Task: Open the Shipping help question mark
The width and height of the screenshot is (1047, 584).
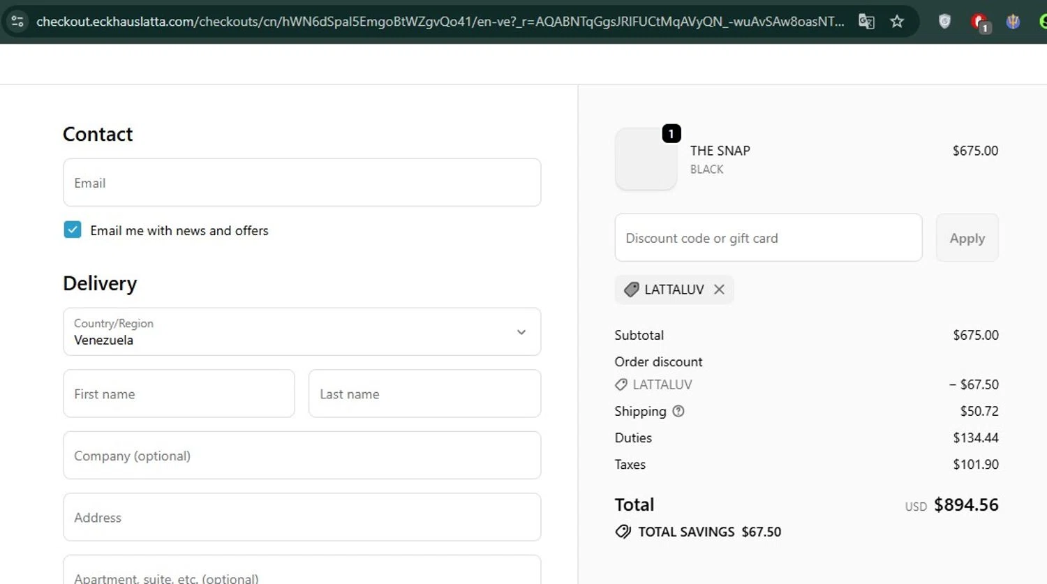Action: point(678,411)
